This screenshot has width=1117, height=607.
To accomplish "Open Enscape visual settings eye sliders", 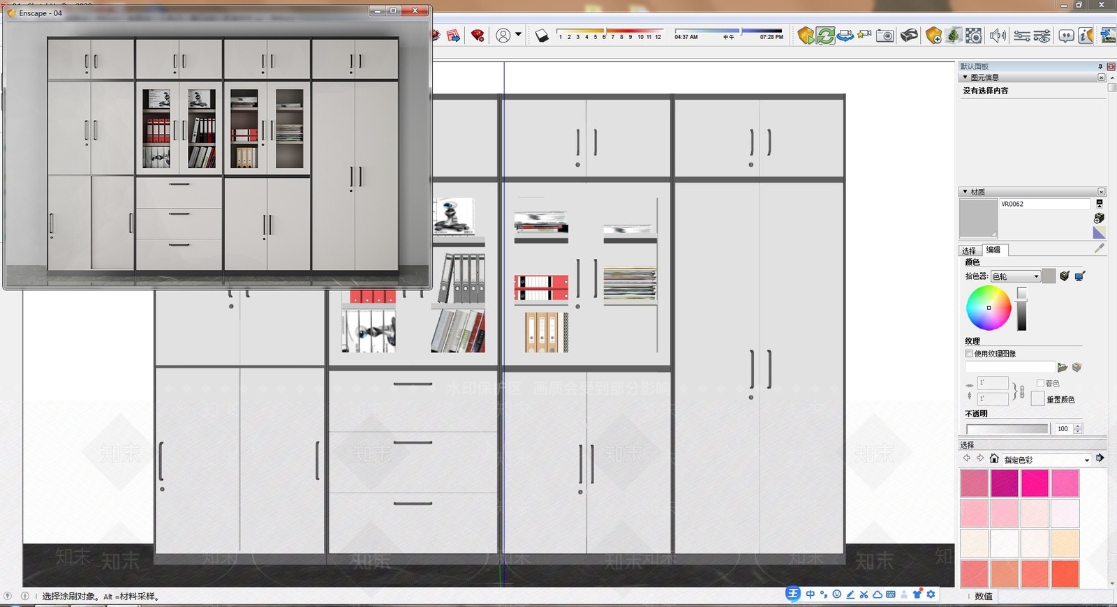I will click(1042, 36).
